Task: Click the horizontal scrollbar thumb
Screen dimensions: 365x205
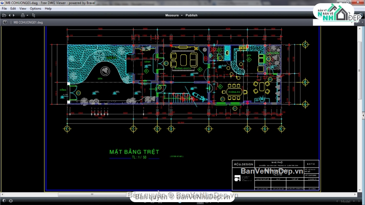Action: click(92, 195)
